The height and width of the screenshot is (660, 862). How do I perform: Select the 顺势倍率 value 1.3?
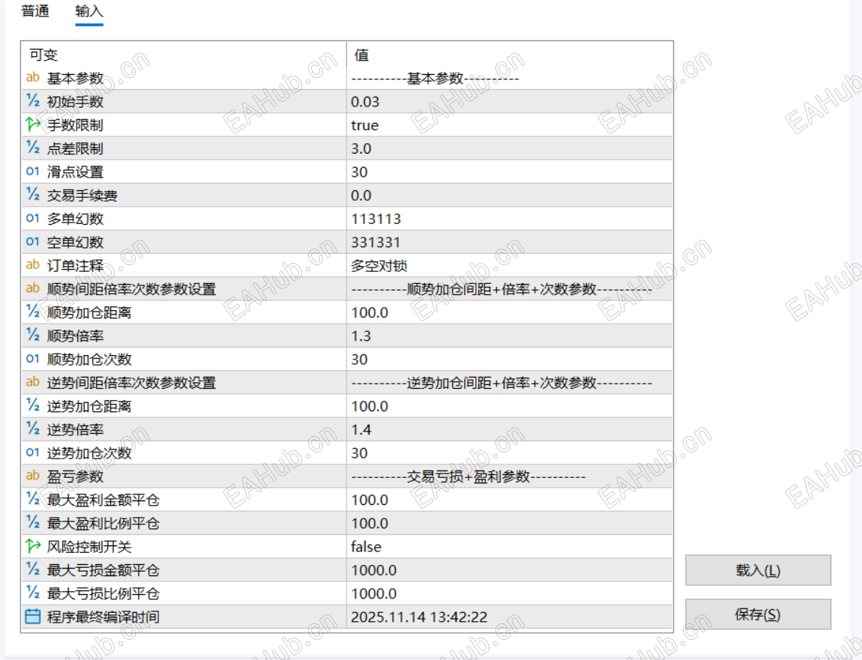pos(361,336)
